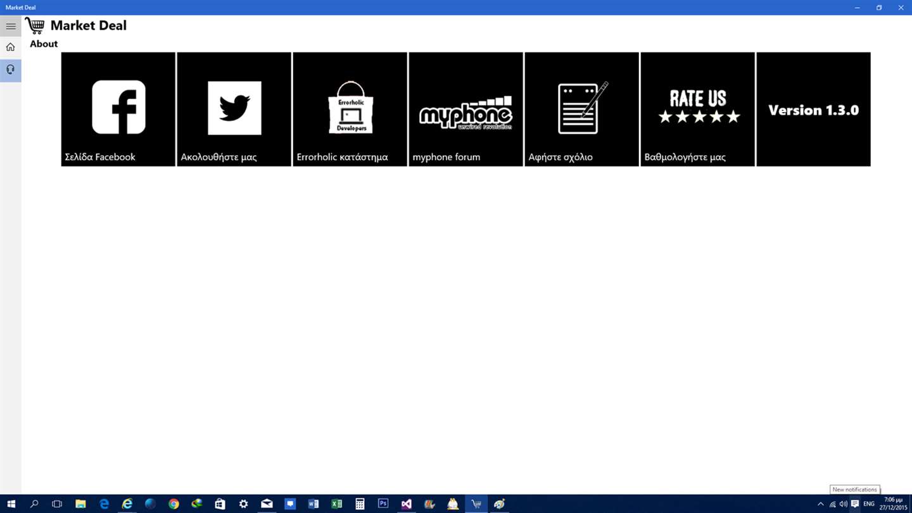Open the volume control in tray
The width and height of the screenshot is (912, 513).
point(843,504)
